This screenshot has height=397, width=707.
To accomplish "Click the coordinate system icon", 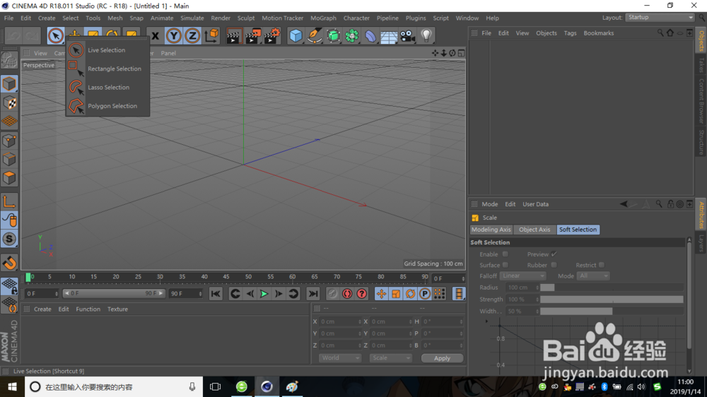I will (211, 35).
